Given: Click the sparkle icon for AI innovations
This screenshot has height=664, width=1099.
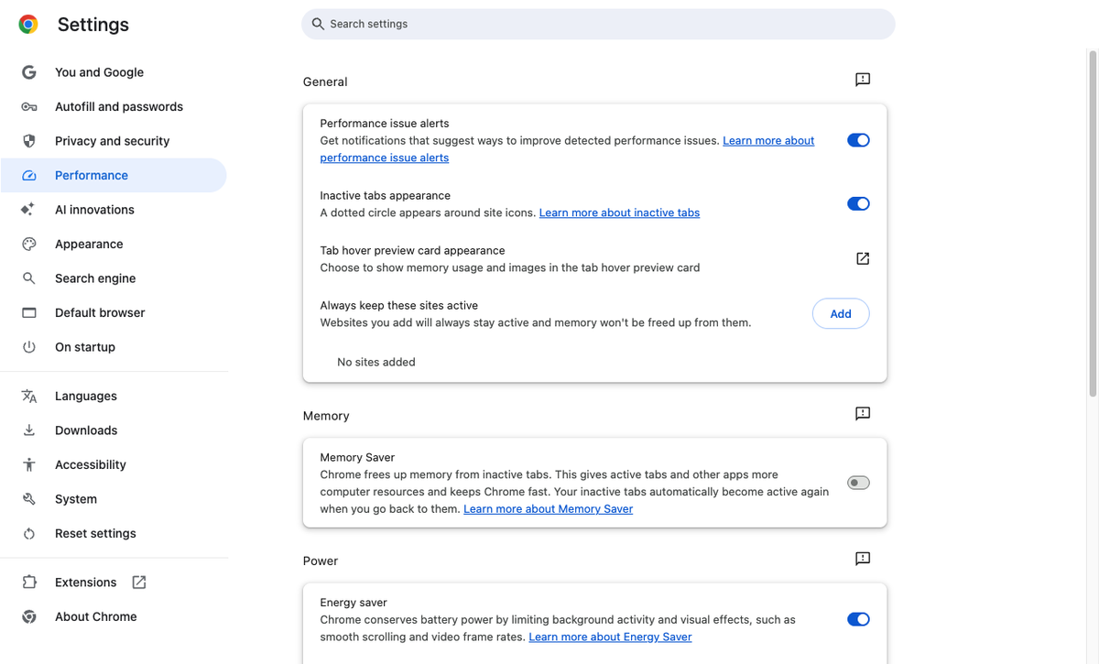Looking at the screenshot, I should 28,210.
